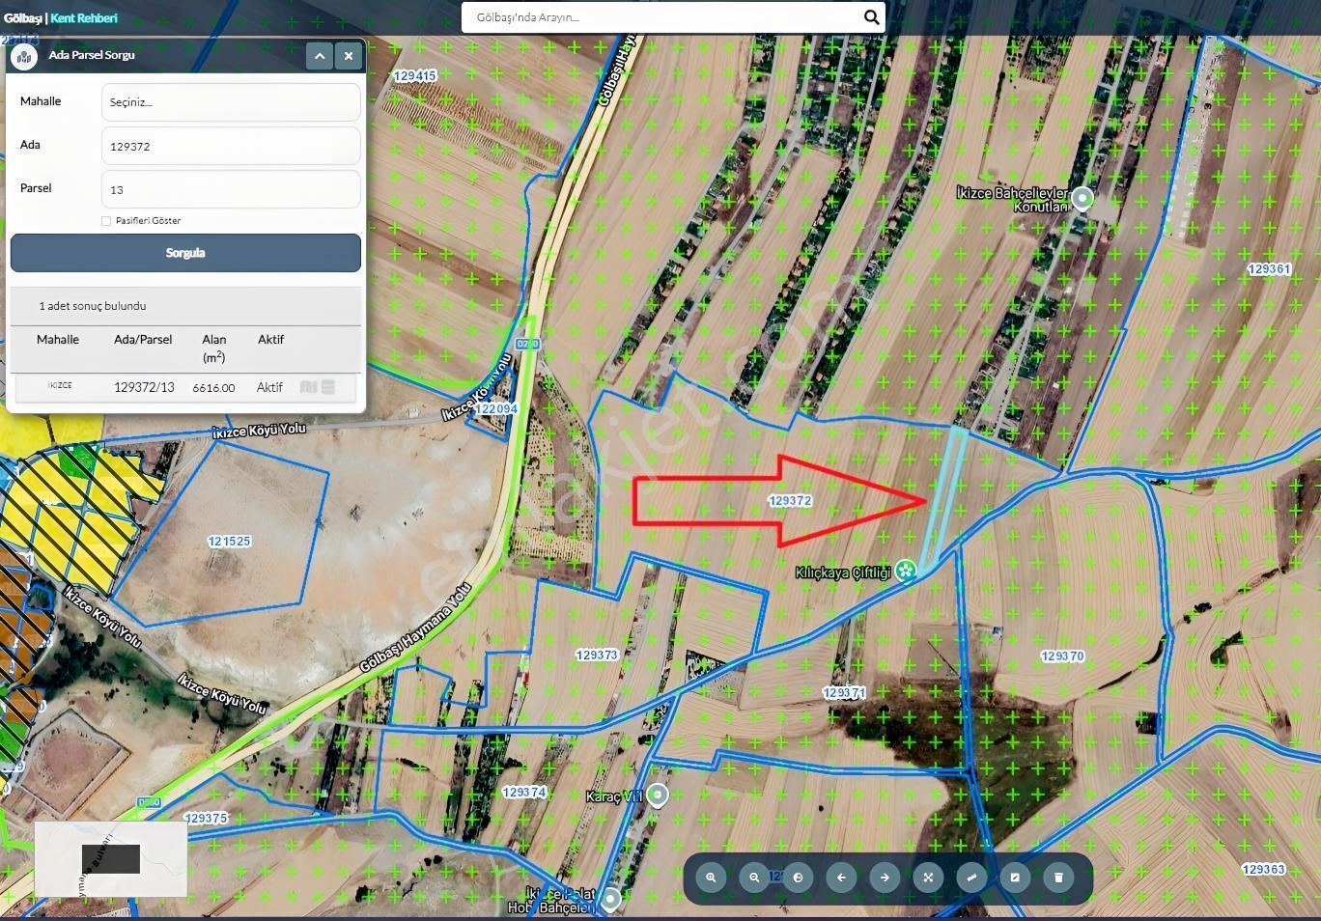The width and height of the screenshot is (1321, 921).
Task: Show full map extent with the expand arrows tool
Action: coord(928,878)
